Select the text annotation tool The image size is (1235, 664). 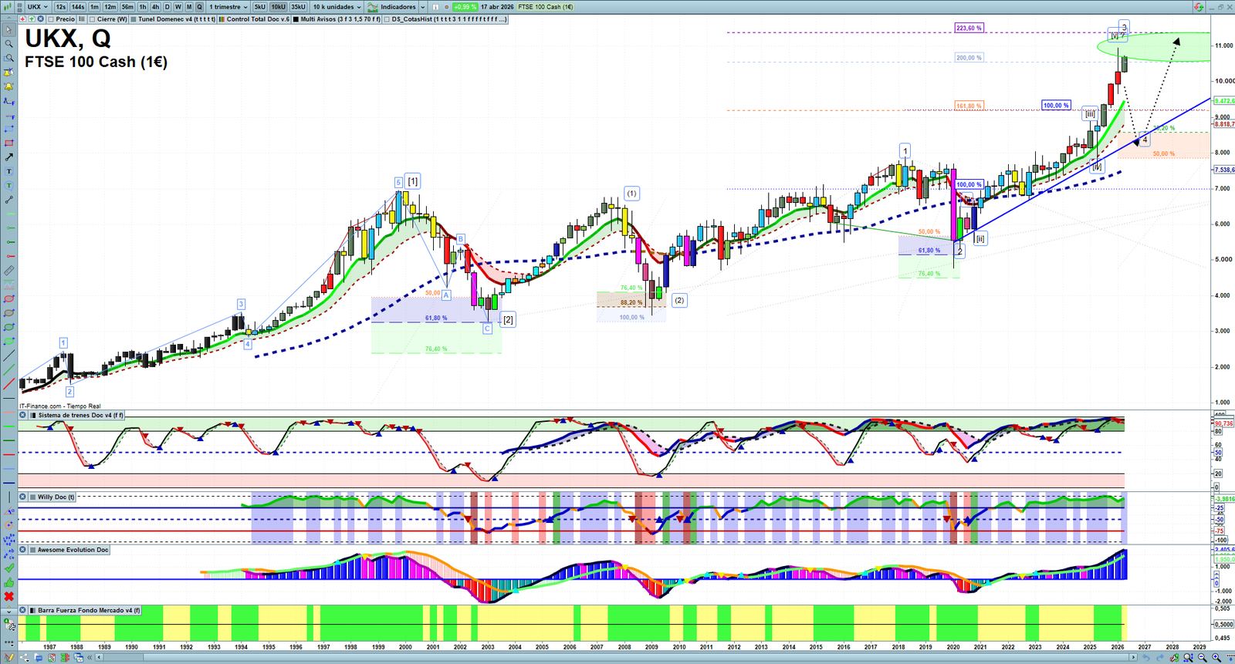(9, 171)
